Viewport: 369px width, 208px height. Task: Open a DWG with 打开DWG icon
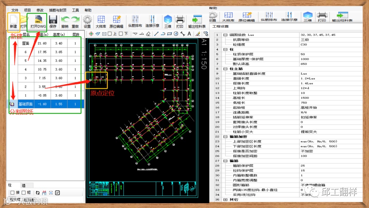click(38, 22)
